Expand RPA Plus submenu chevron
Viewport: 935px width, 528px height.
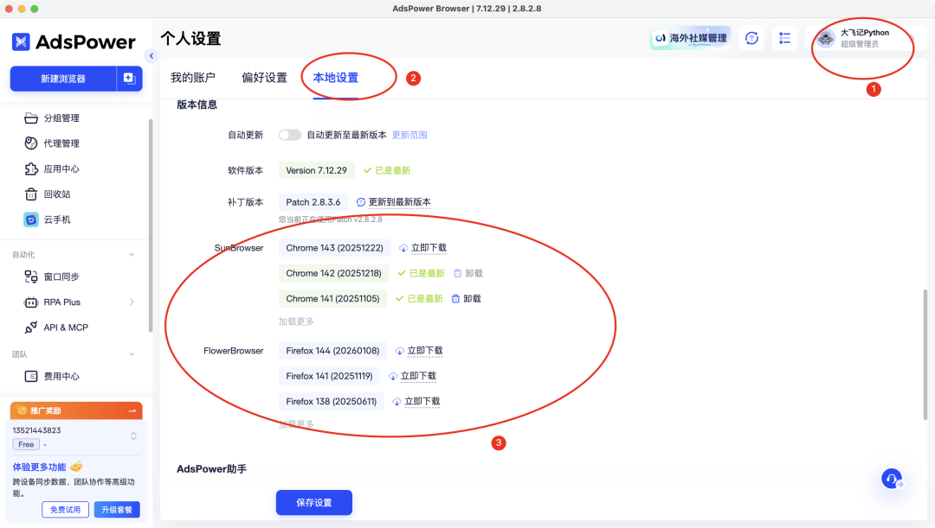(x=132, y=302)
